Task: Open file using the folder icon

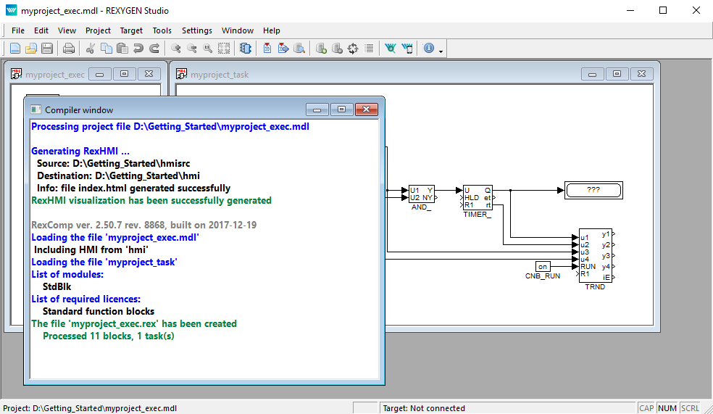Action: (x=31, y=49)
